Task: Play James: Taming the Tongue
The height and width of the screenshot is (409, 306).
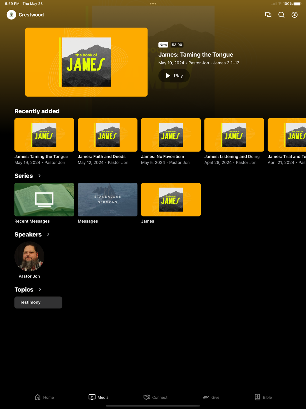Action: tap(174, 76)
